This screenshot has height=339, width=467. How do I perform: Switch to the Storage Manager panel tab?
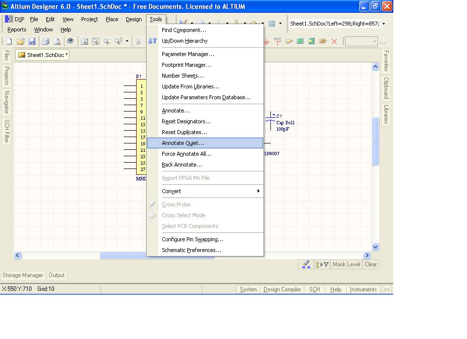pos(23,276)
